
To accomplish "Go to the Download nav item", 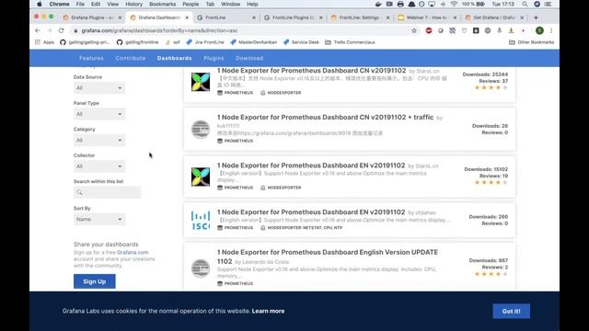I will [x=249, y=58].
